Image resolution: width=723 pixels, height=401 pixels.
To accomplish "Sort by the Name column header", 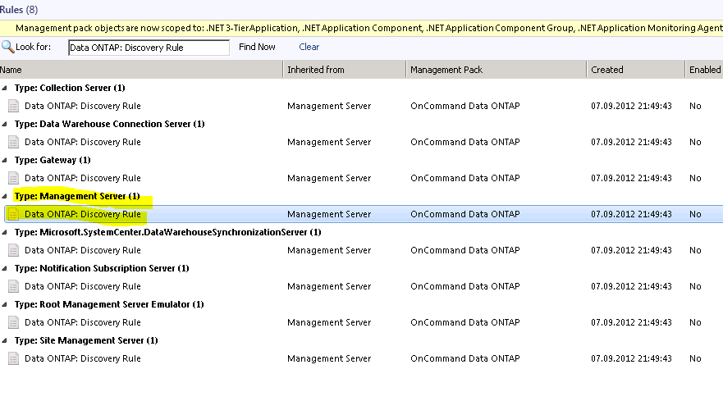I will pyautogui.click(x=140, y=70).
